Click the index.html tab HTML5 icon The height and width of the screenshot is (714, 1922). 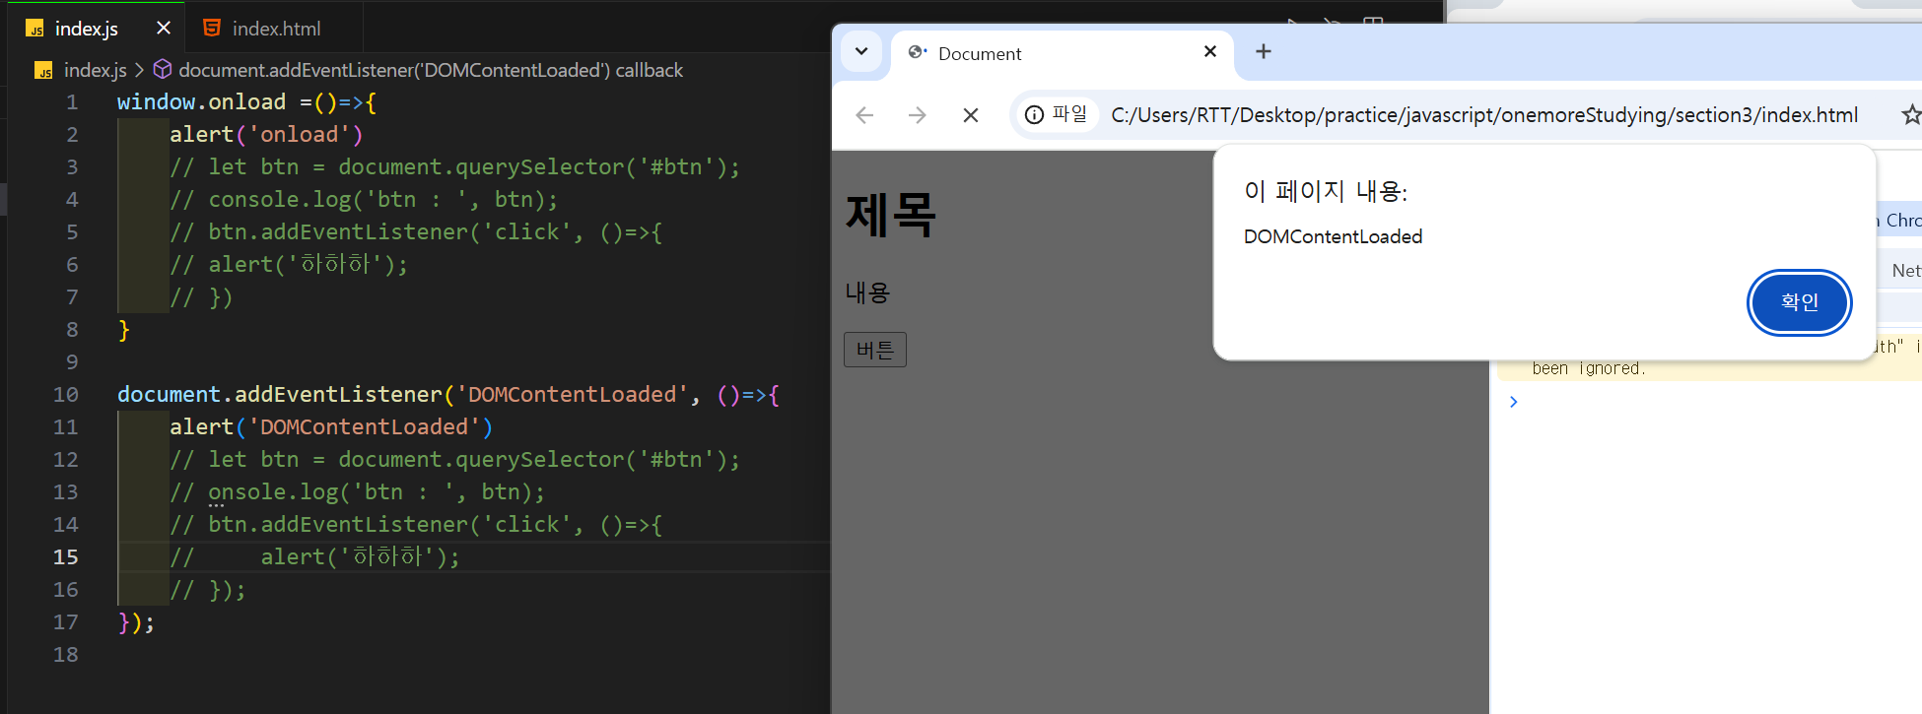[x=212, y=29]
